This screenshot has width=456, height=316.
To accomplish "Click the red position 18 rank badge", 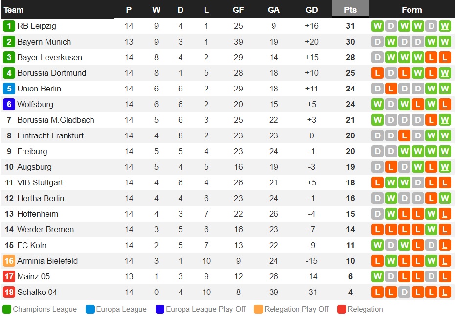I will [9, 292].
